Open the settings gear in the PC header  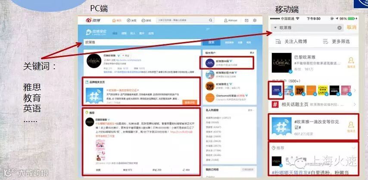[255, 21]
